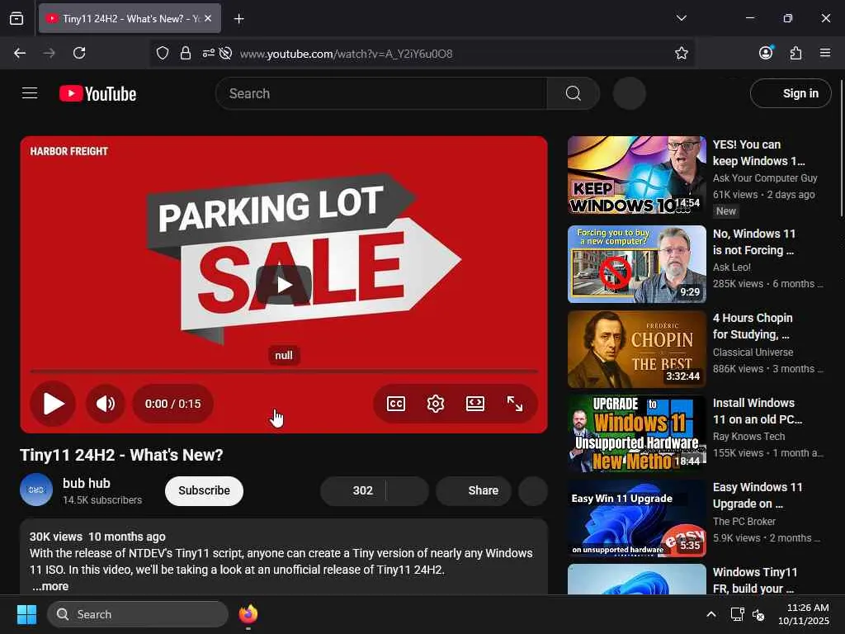The height and width of the screenshot is (634, 845).
Task: Open the Firefox application menu
Action: point(825,53)
